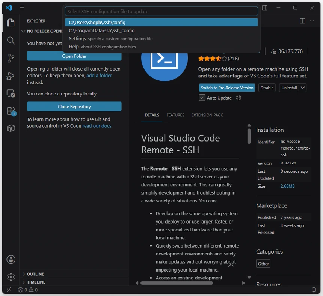Click the details vertical scrollbar thumb
323x296 pixels.
tap(249, 136)
